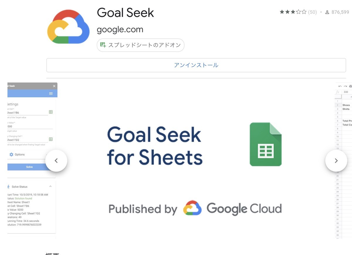Open the hamburger menu in Goal Seek sidebar

(51, 93)
